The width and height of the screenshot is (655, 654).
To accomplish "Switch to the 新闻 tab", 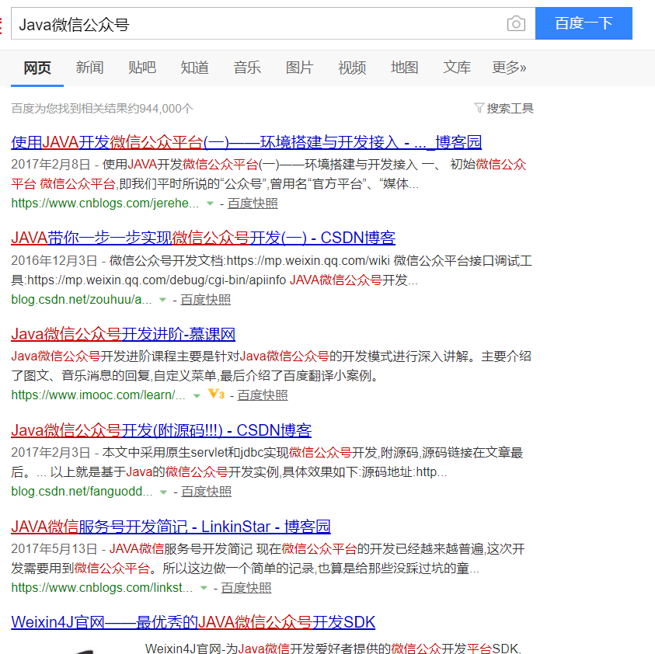I will coord(90,68).
